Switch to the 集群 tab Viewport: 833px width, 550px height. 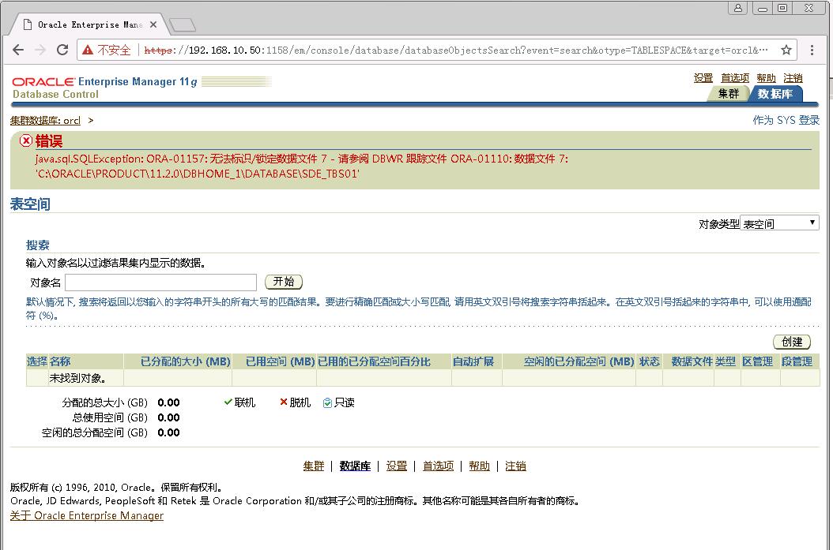pyautogui.click(x=729, y=94)
